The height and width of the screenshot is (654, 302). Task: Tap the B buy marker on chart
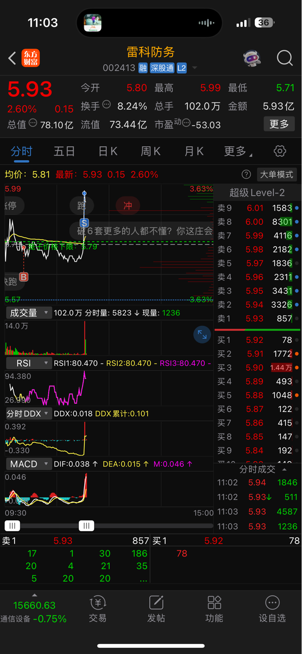point(24,277)
